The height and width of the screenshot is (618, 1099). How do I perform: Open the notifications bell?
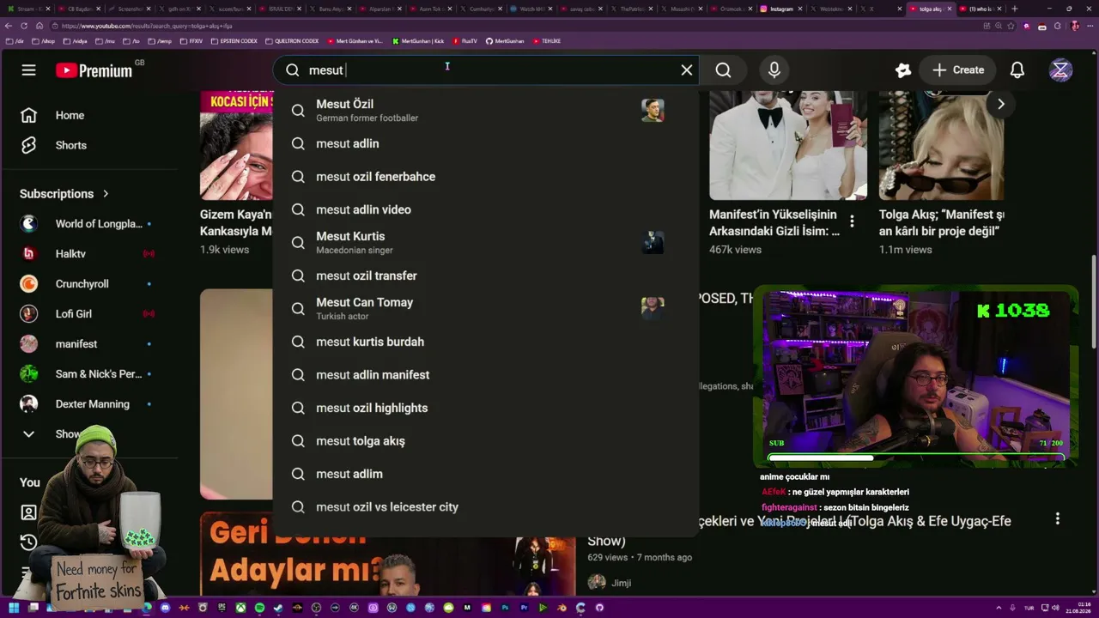point(1017,70)
